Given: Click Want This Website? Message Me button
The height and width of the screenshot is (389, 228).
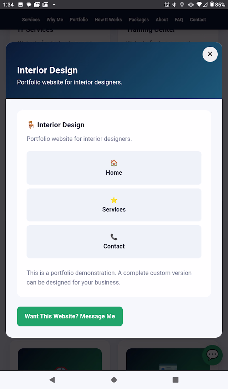Looking at the screenshot, I should tap(70, 316).
